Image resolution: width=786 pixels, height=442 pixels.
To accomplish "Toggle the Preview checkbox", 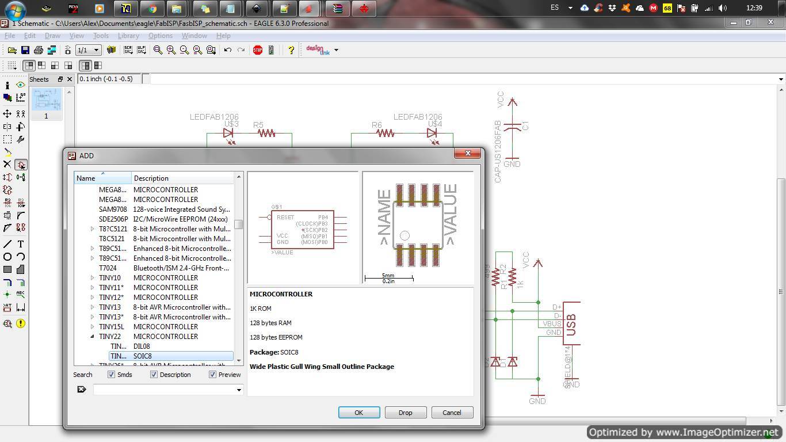I will [x=212, y=375].
